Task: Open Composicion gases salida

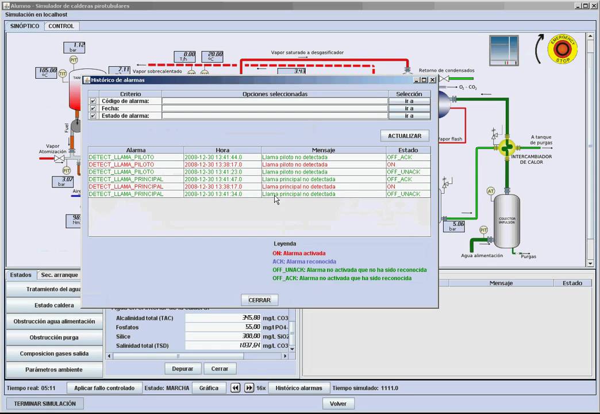Action: [x=55, y=354]
